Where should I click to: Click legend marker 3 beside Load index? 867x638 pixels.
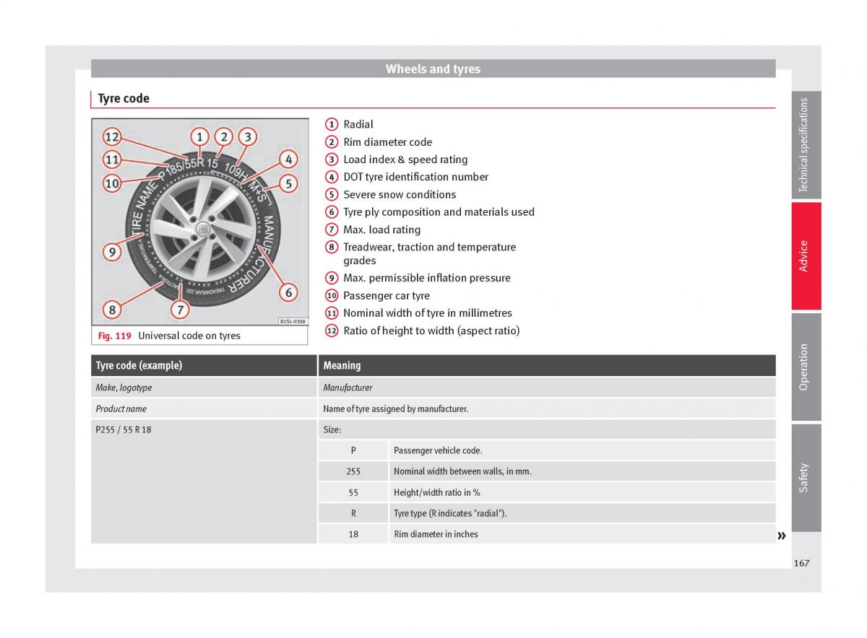(x=332, y=159)
